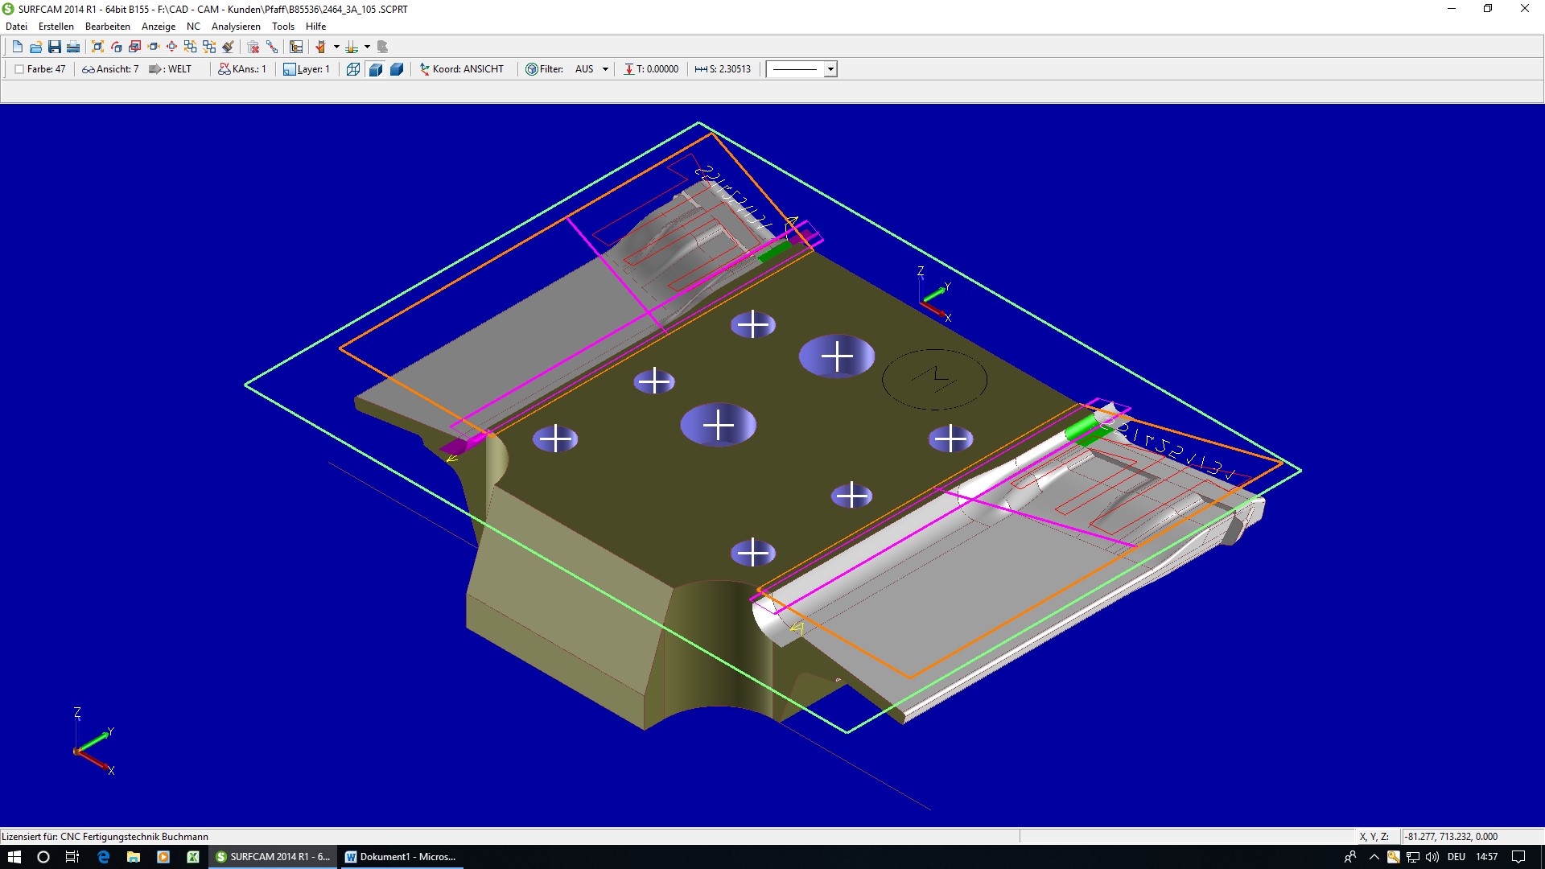
Task: Click the new file icon
Action: 17,47
